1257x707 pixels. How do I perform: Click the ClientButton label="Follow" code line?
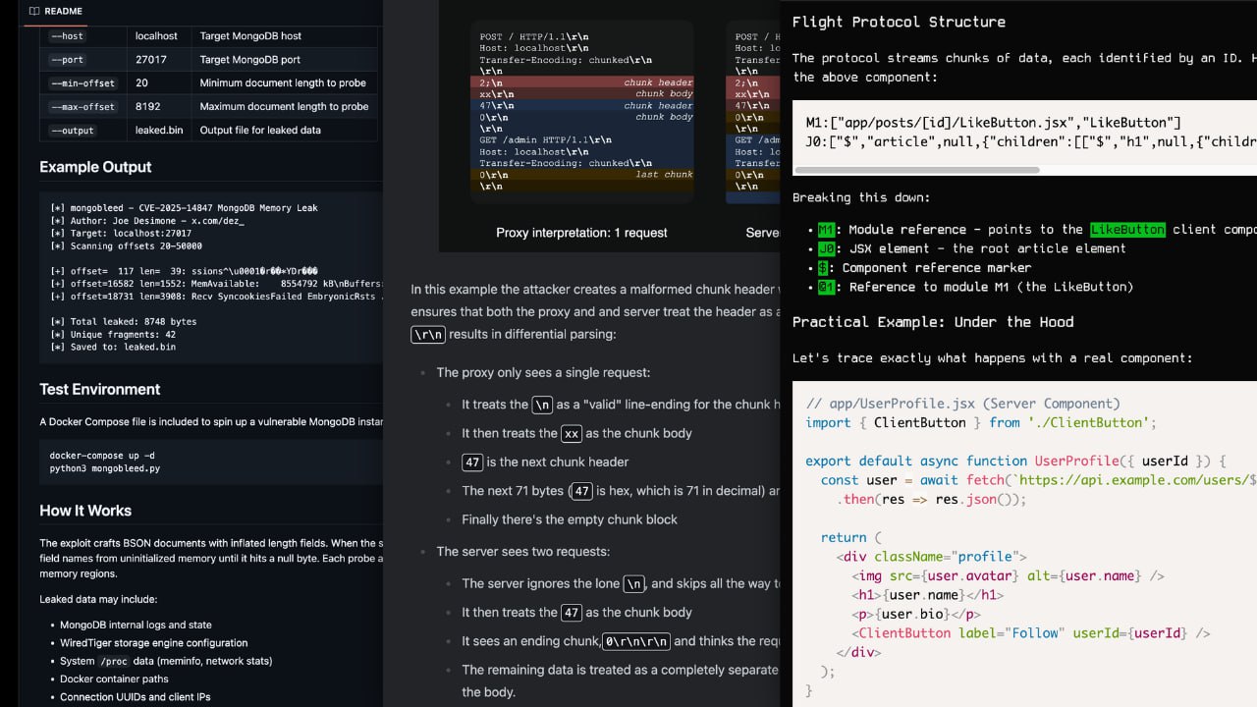(1031, 633)
